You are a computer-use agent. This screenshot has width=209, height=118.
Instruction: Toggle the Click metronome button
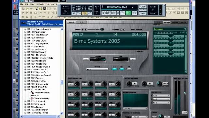coord(143,7)
